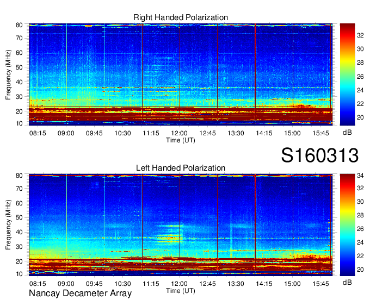370x300 pixels.
Task: Click the "80" frequency tick of Left Handed plot
Action: [19, 176]
